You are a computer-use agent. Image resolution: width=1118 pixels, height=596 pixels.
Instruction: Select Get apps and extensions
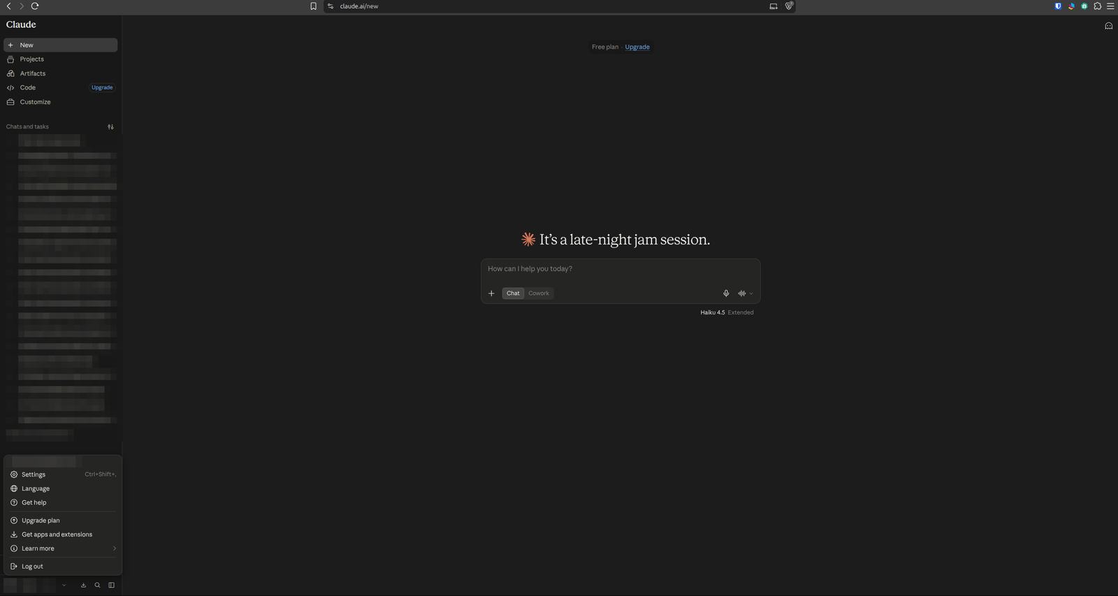coord(63,535)
